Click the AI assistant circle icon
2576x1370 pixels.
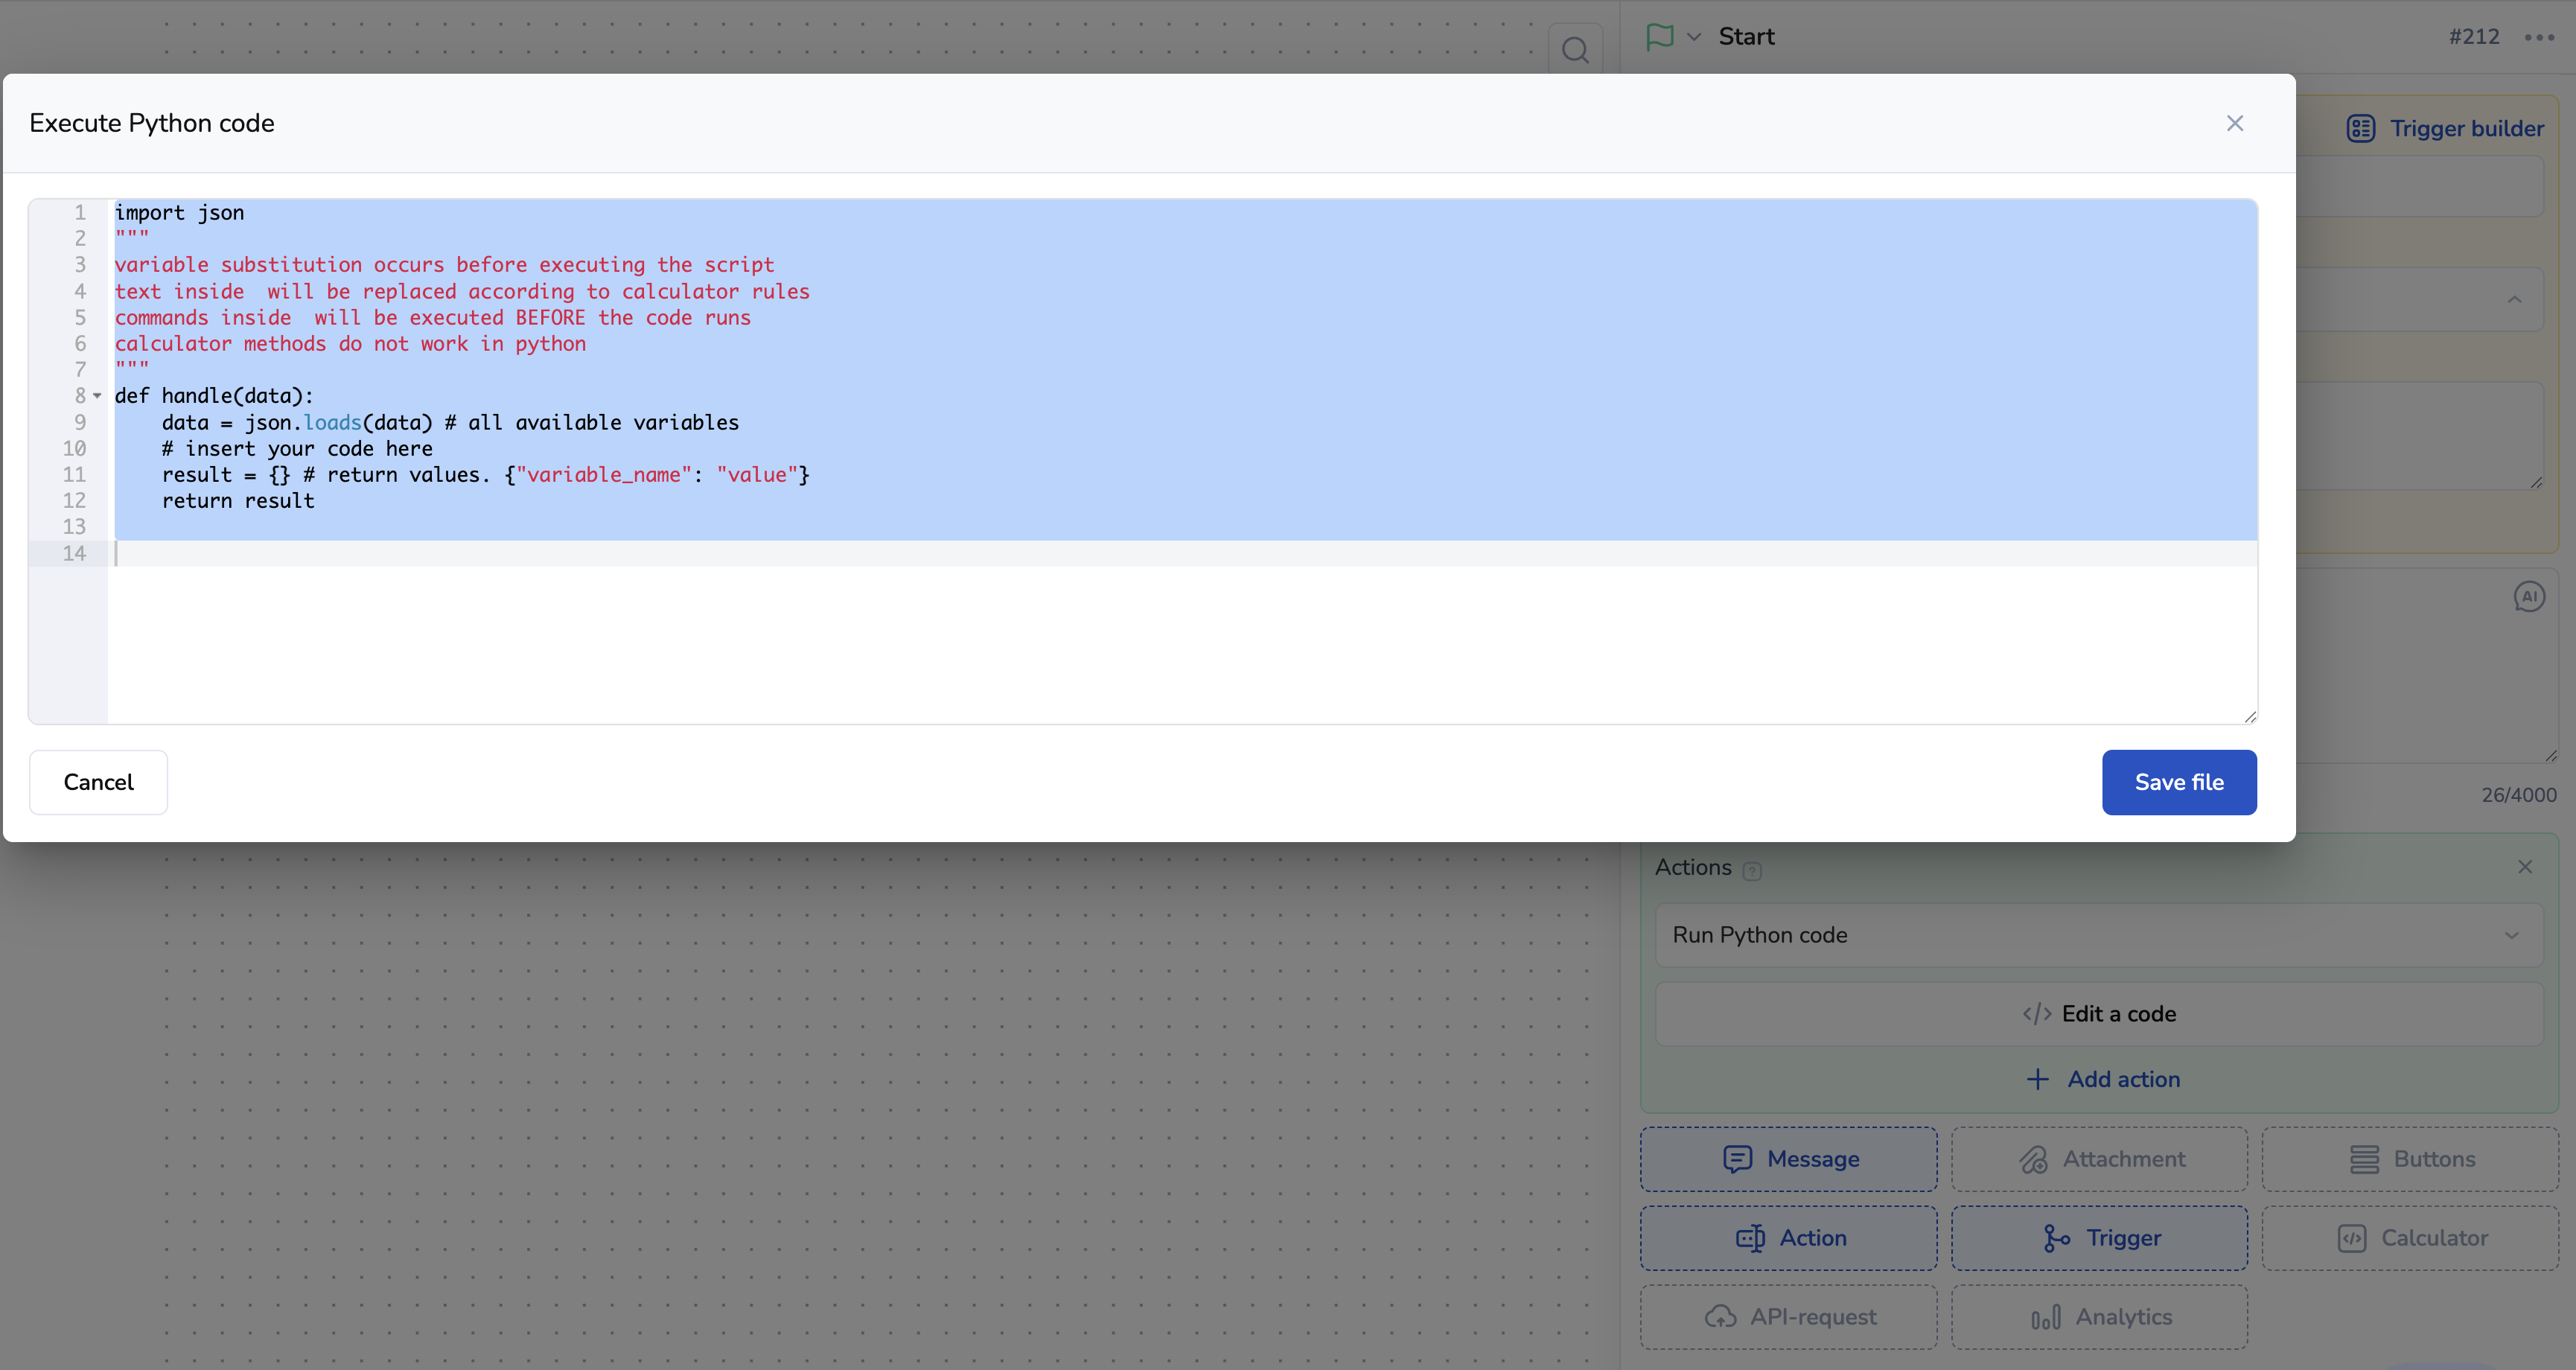2528,597
